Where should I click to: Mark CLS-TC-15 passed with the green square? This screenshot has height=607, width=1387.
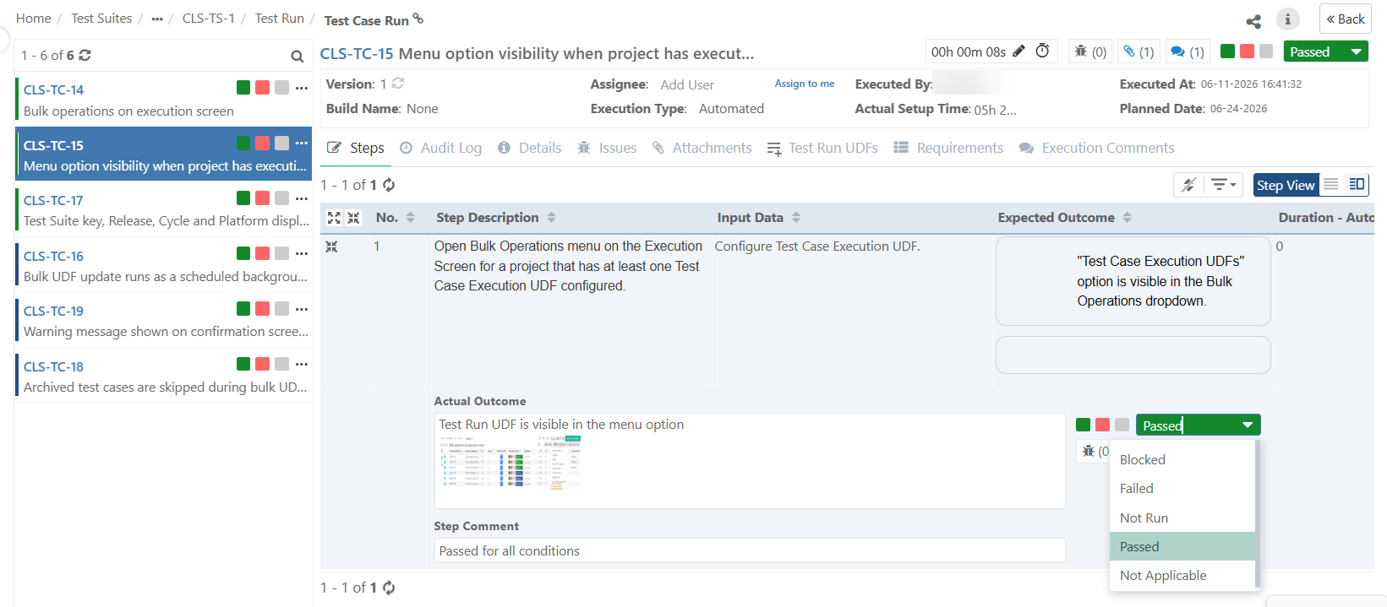point(243,144)
